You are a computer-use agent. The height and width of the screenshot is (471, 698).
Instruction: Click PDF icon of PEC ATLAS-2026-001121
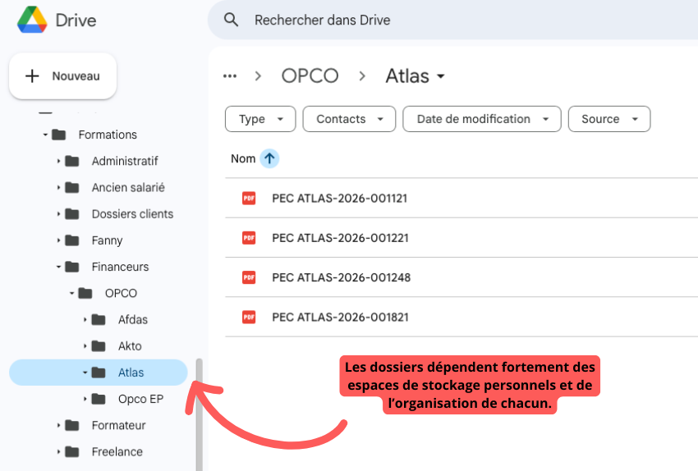click(x=249, y=199)
